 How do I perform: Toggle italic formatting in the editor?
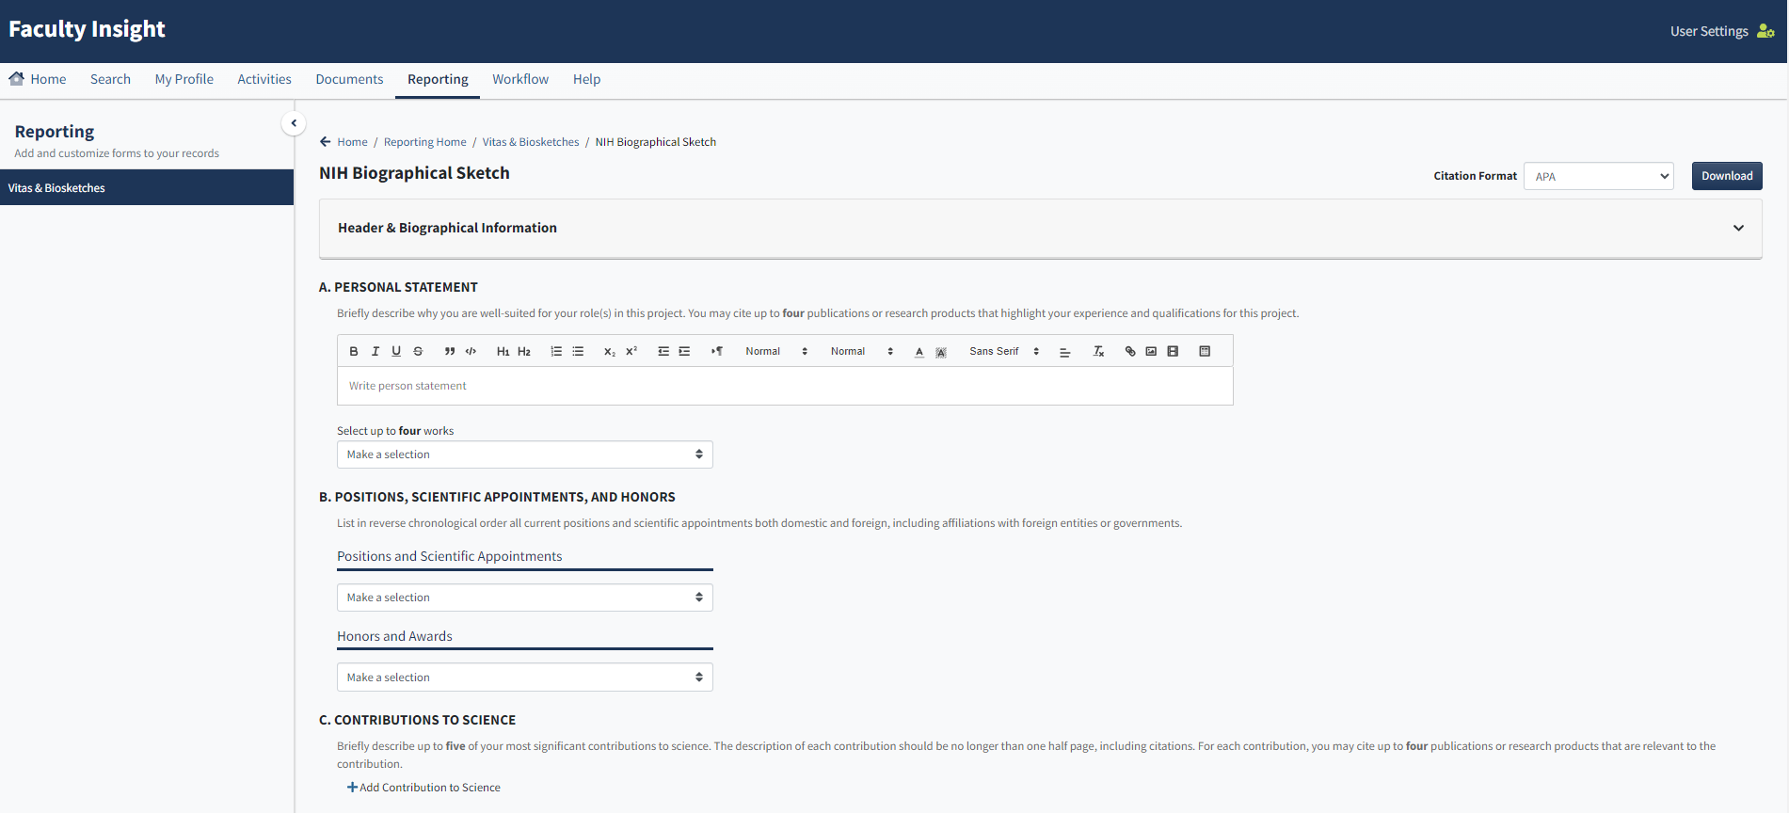click(x=375, y=351)
